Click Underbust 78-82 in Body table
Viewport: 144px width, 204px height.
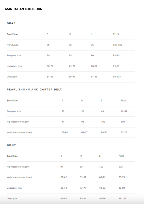tap(102, 188)
